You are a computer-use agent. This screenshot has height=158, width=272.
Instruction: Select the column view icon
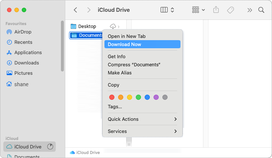point(164,10)
